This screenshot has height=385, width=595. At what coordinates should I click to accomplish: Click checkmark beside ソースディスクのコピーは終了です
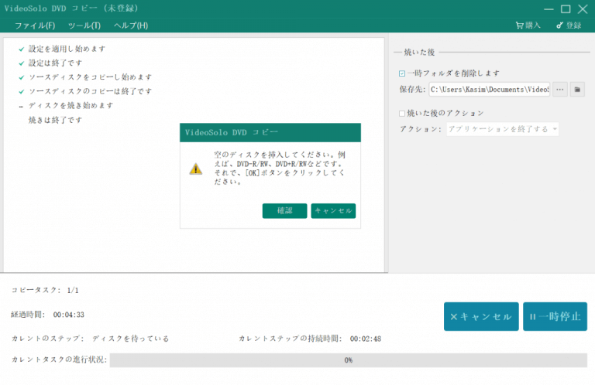[x=22, y=91]
